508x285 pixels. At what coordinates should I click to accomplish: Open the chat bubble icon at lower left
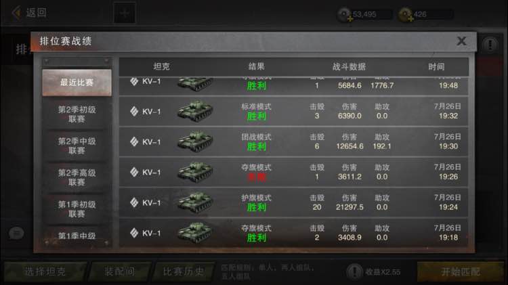[x=16, y=233]
